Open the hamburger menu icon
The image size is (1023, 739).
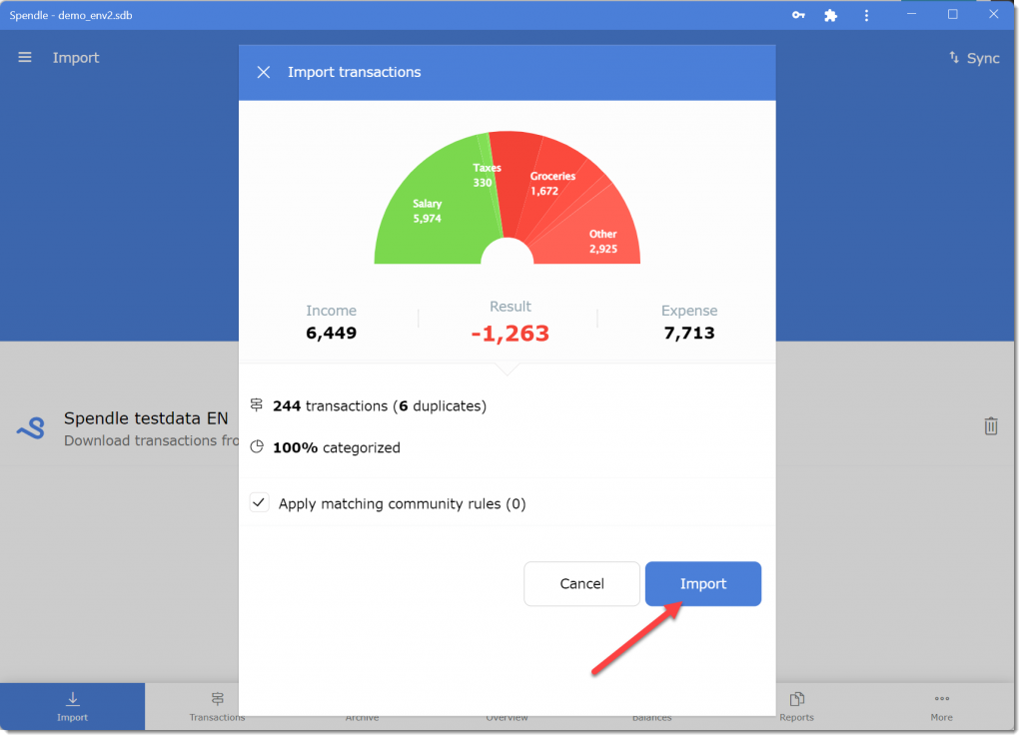25,57
